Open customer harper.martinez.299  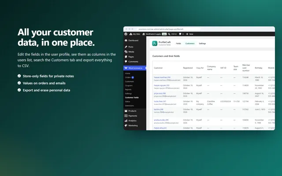click(162, 77)
